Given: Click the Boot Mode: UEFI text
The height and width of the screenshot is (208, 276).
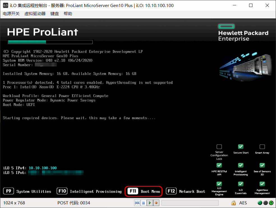Looking at the screenshot, I should 19,105.
